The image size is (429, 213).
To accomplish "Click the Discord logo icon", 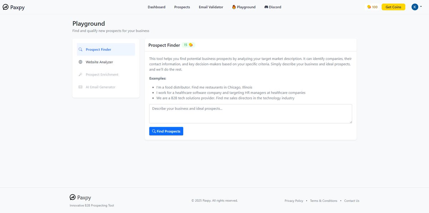I will (266, 7).
